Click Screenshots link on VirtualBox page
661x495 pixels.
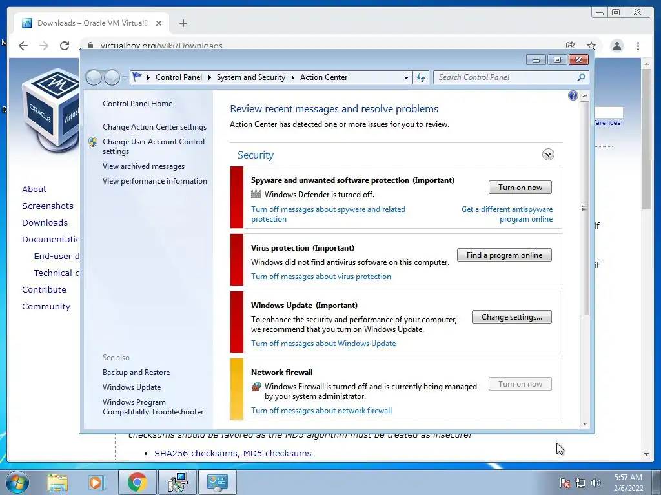(x=48, y=206)
